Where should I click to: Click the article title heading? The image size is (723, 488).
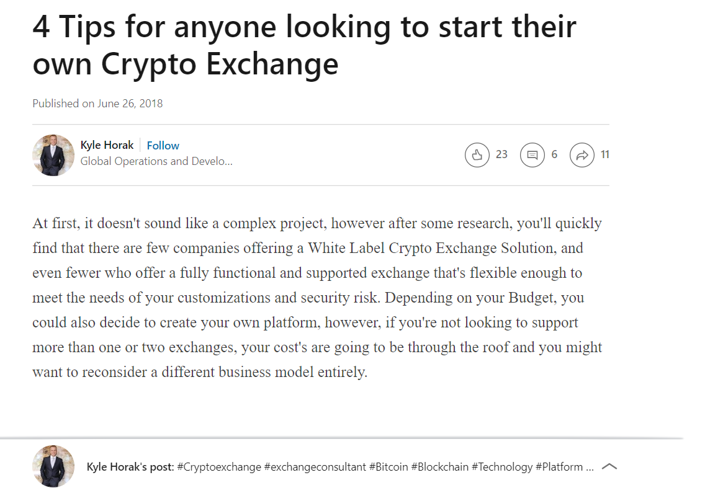point(304,45)
